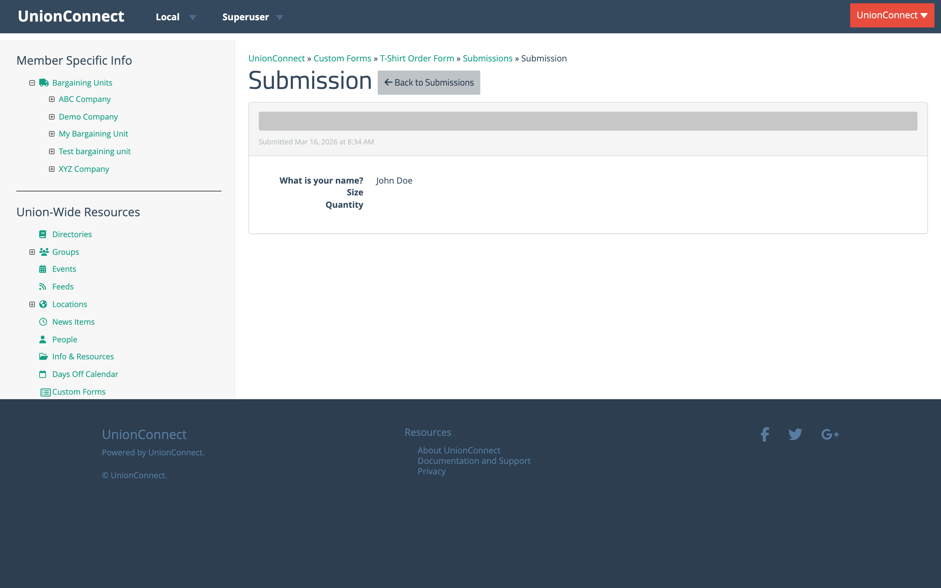941x588 pixels.
Task: Open the red UnionConnect account dropdown
Action: click(x=892, y=15)
